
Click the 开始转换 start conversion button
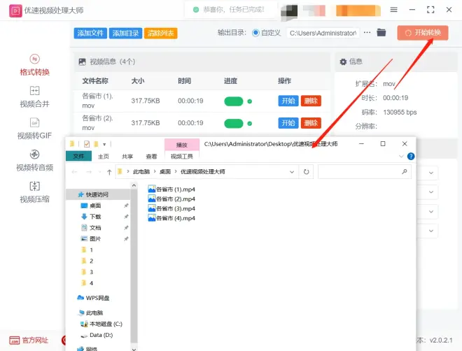(x=423, y=33)
